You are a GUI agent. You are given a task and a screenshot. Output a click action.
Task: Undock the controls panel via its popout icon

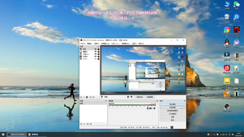[185, 101]
